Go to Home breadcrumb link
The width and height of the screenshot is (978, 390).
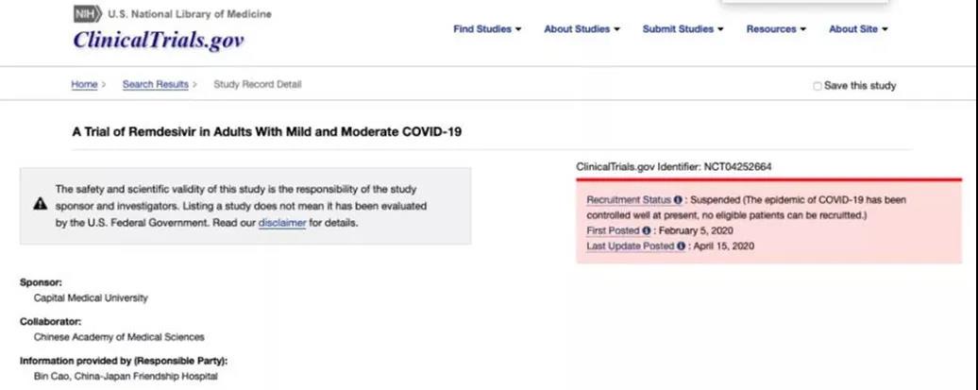coord(84,84)
